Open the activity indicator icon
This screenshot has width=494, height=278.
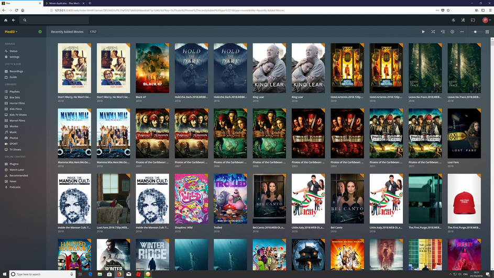pos(453,20)
